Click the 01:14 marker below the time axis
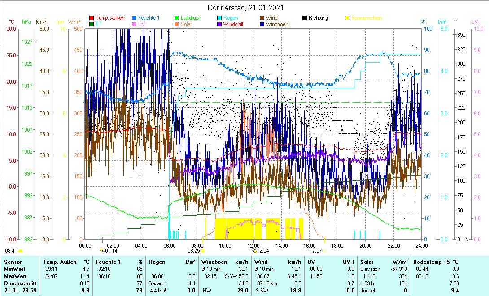The height and width of the screenshot is (296, 489). (x=111, y=251)
